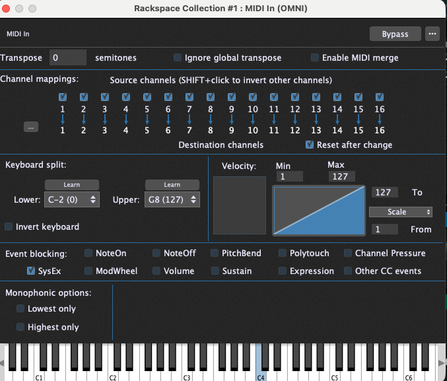Click the keyboard scroll left arrow
This screenshot has width=447, height=381.
click(3, 363)
